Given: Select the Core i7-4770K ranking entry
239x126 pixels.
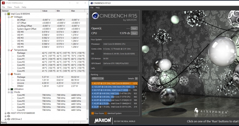Looking at the screenshot, I should click(x=115, y=94).
